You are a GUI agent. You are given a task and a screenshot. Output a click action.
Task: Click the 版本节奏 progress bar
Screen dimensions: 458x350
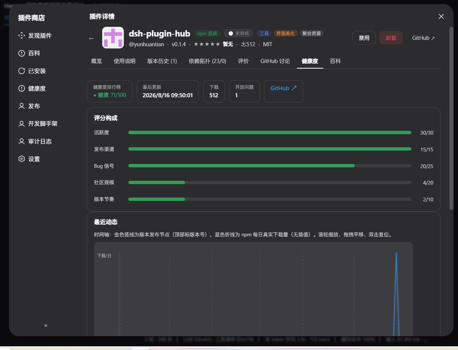coord(270,199)
